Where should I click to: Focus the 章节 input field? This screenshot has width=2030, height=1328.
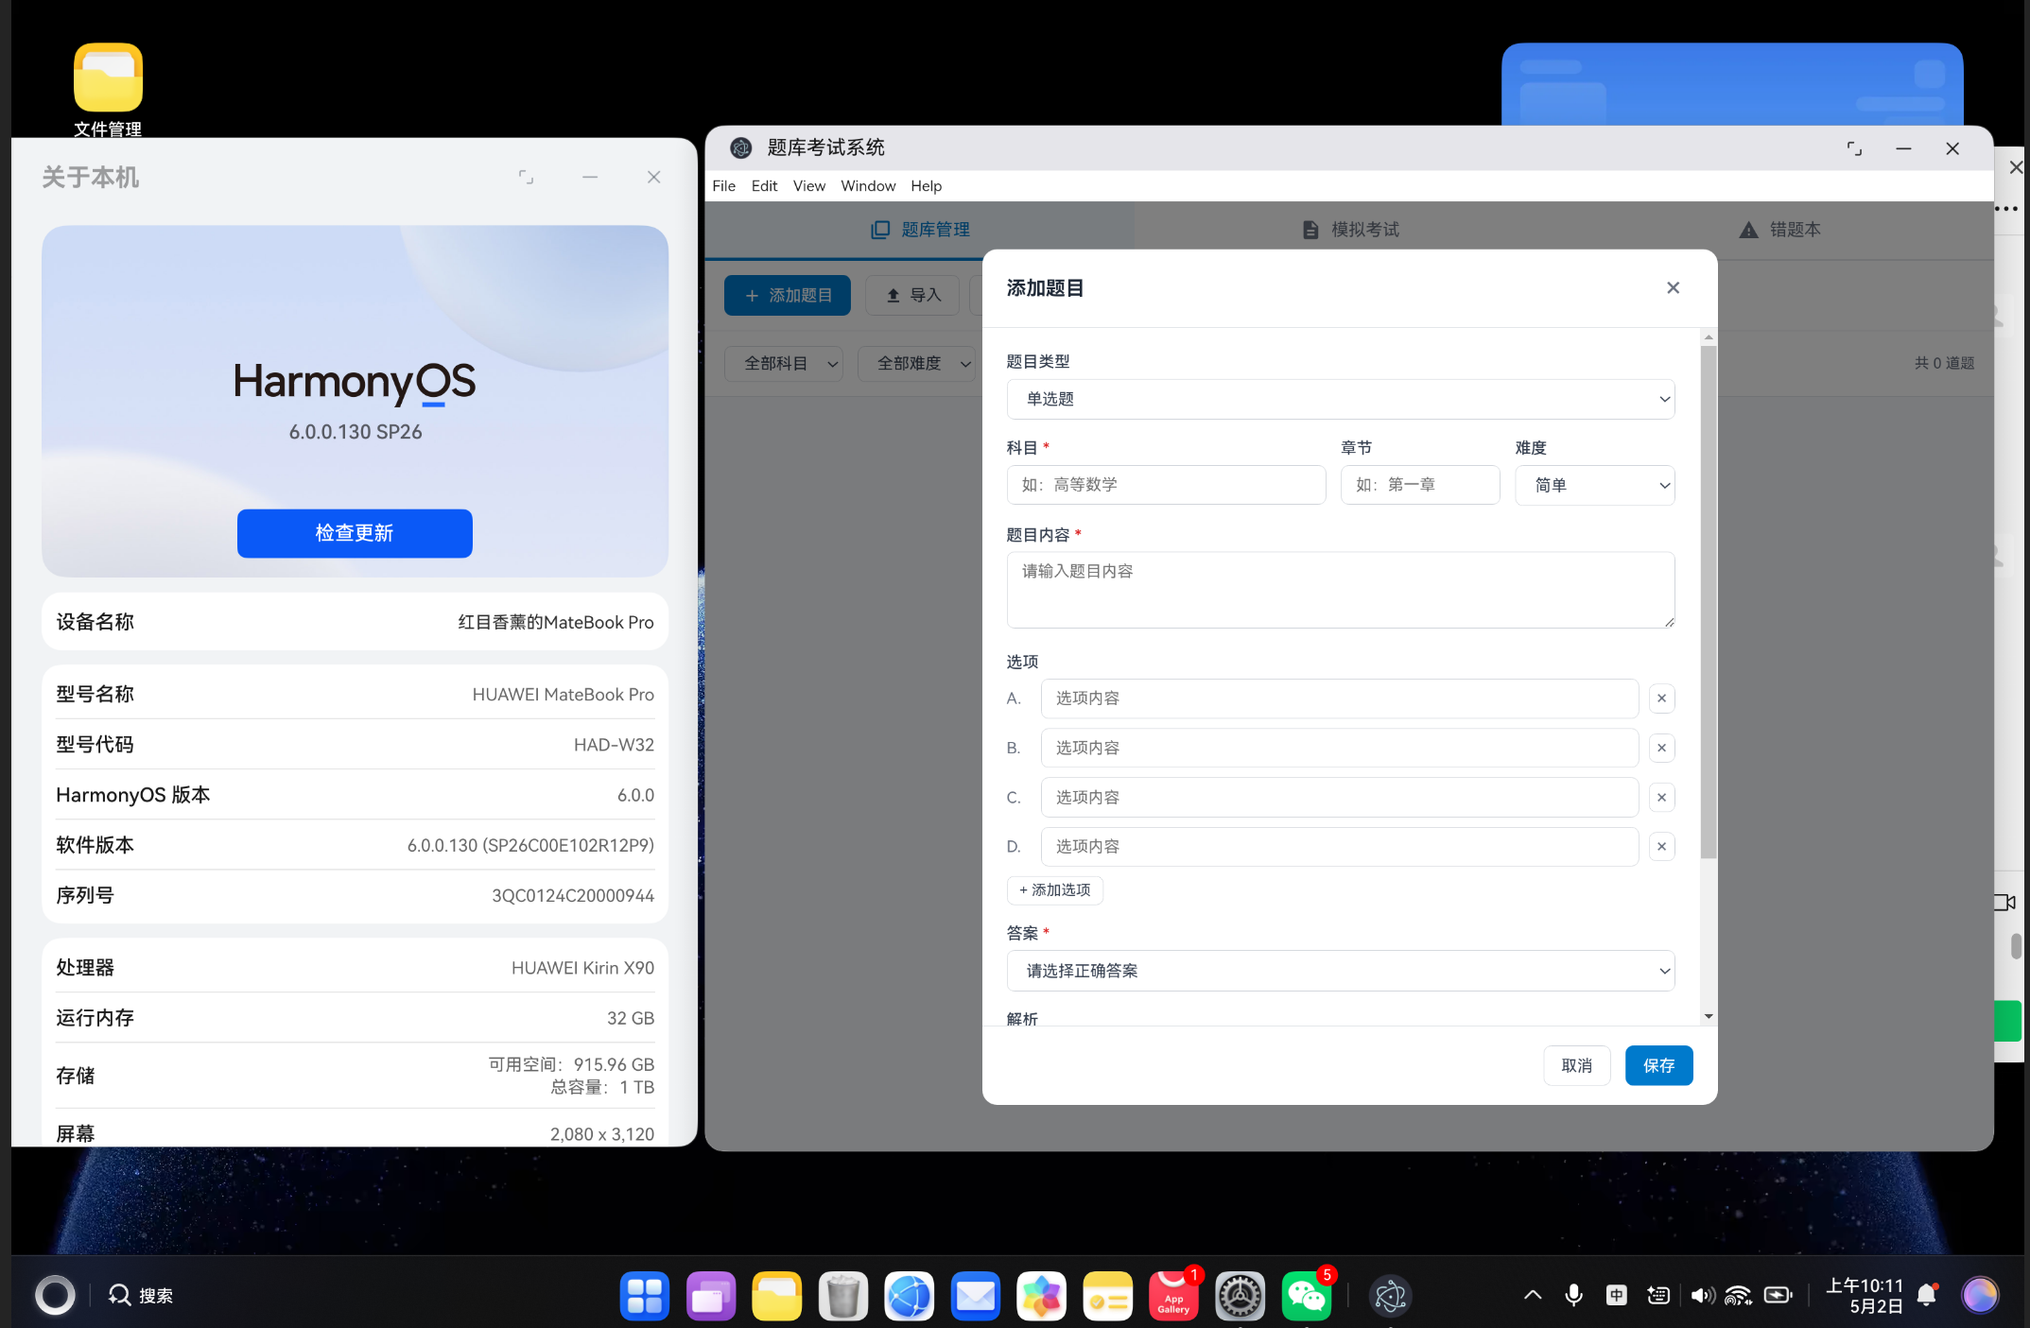pos(1420,485)
